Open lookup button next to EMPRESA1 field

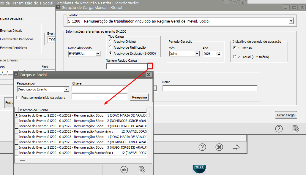[x=98, y=54]
